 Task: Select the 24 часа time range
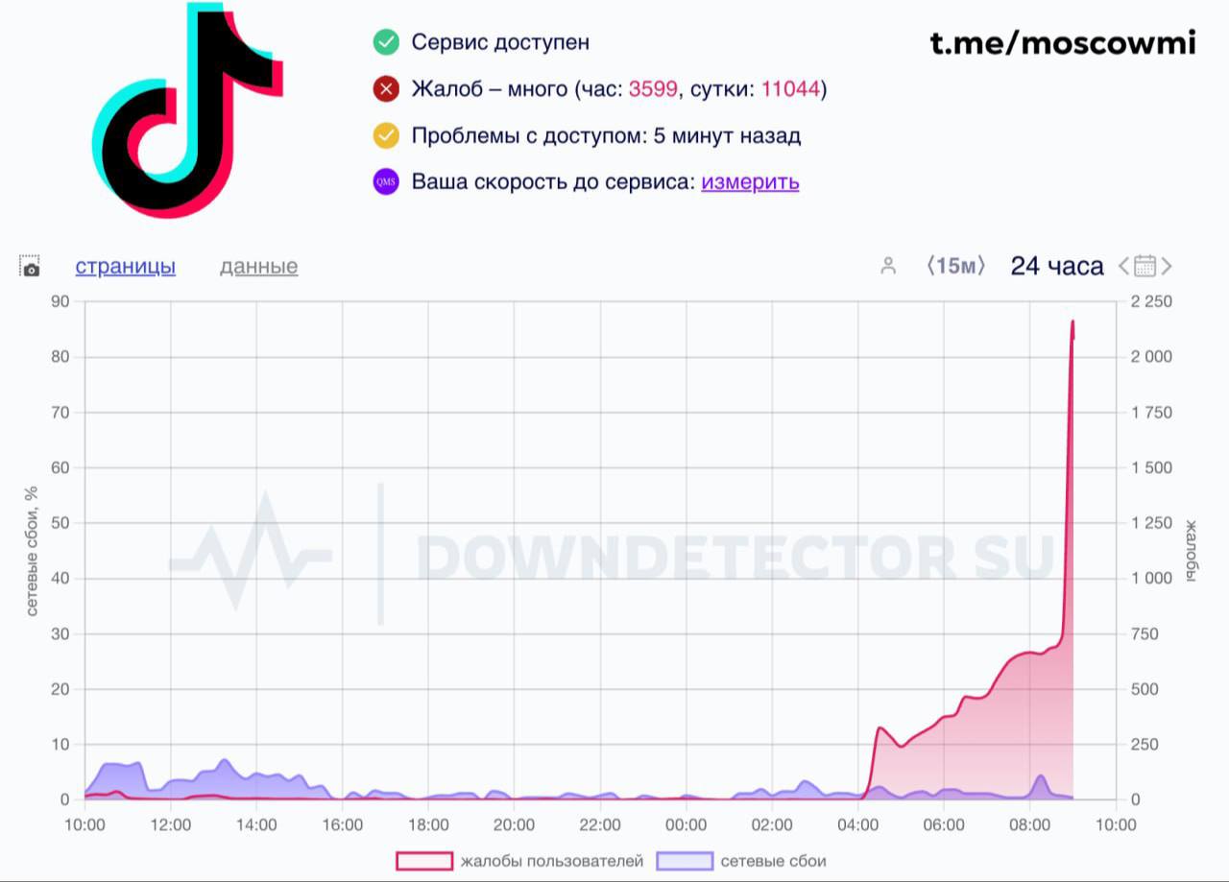tap(1057, 266)
